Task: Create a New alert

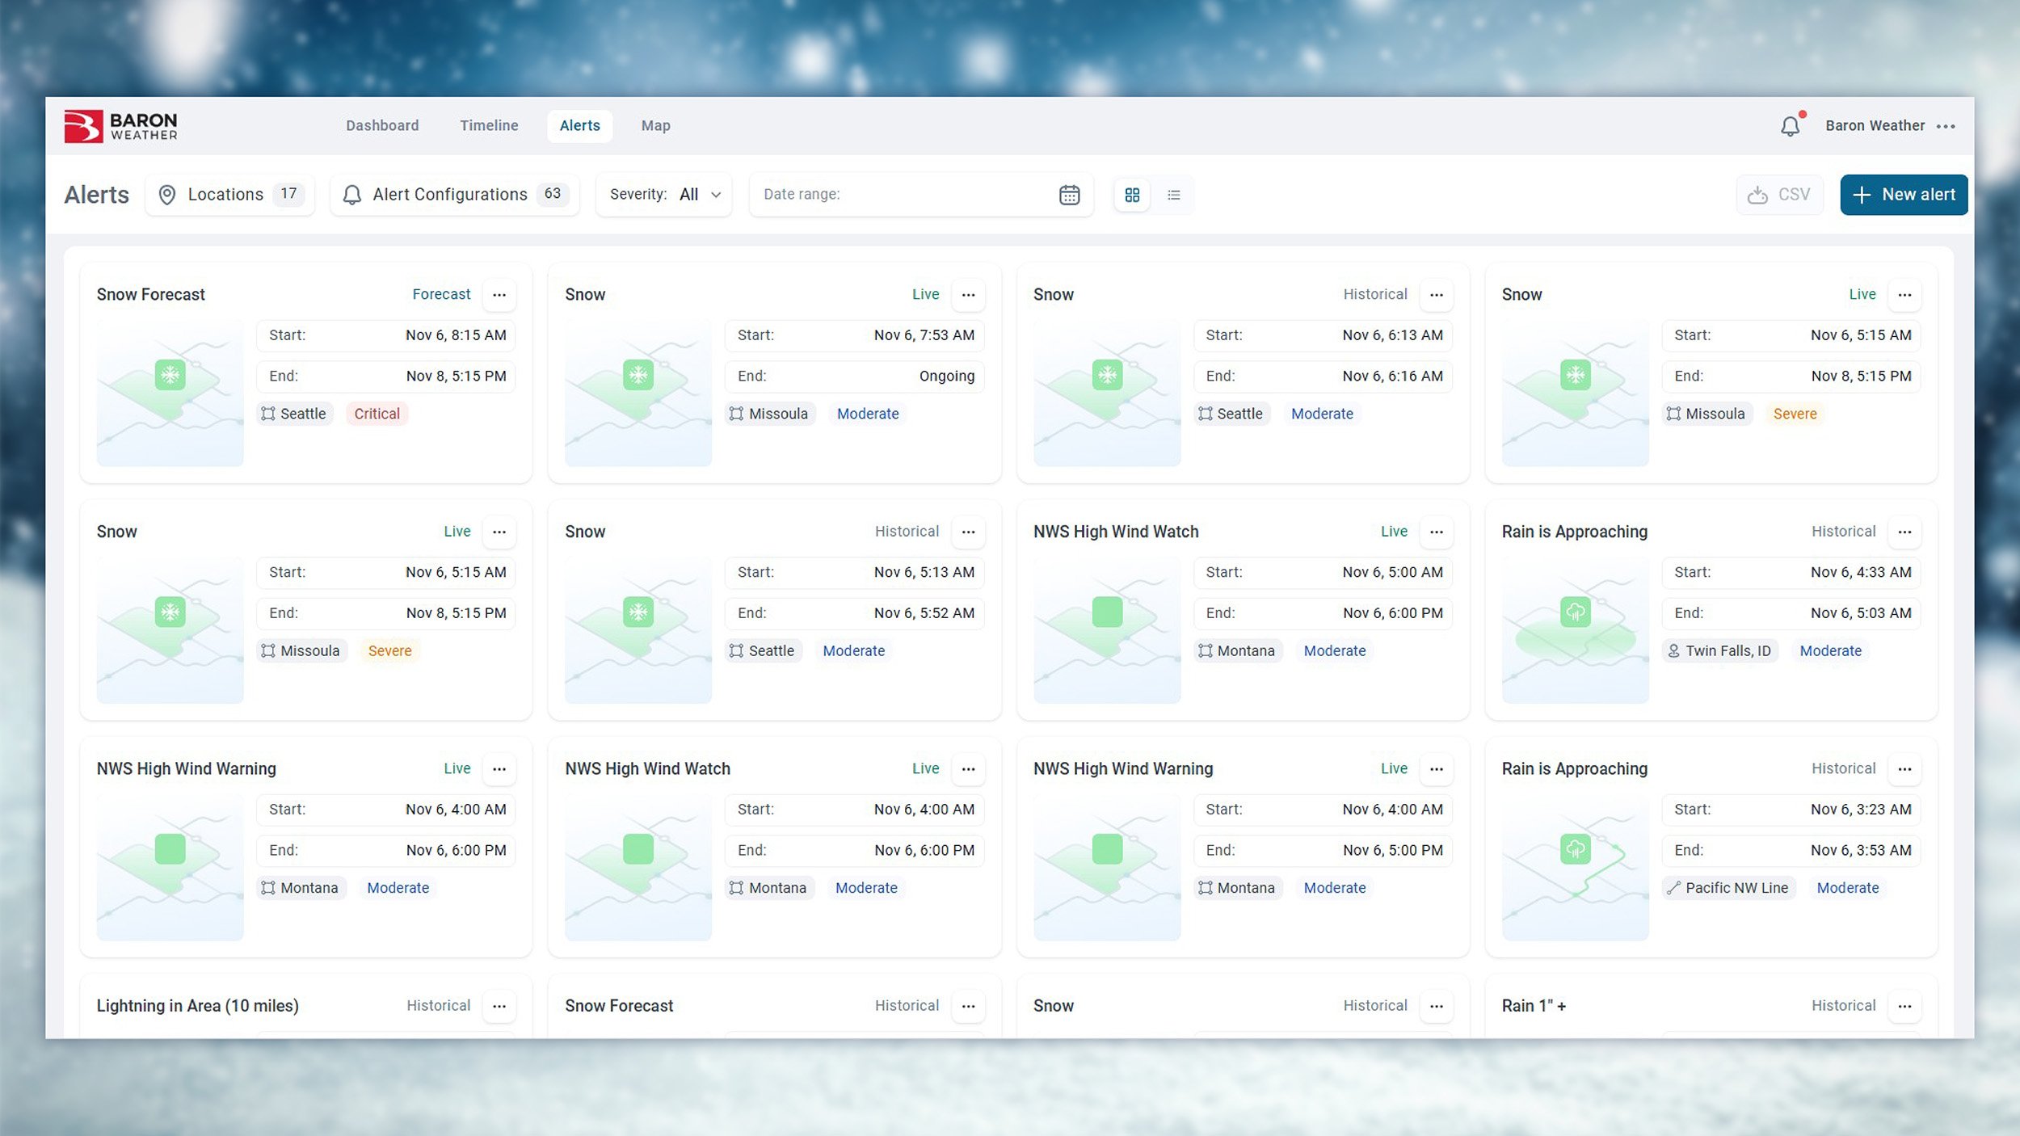Action: click(x=1904, y=194)
